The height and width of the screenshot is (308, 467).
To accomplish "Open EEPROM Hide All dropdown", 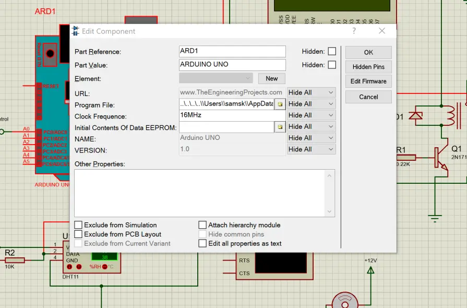I will click(x=311, y=127).
